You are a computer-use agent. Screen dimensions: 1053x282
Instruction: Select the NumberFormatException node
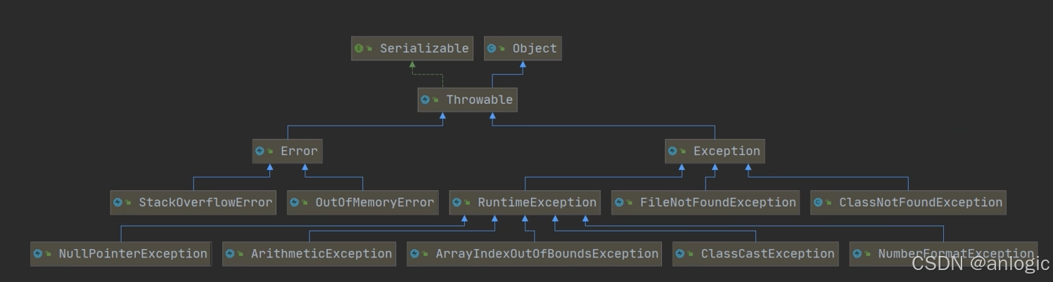coord(943,253)
